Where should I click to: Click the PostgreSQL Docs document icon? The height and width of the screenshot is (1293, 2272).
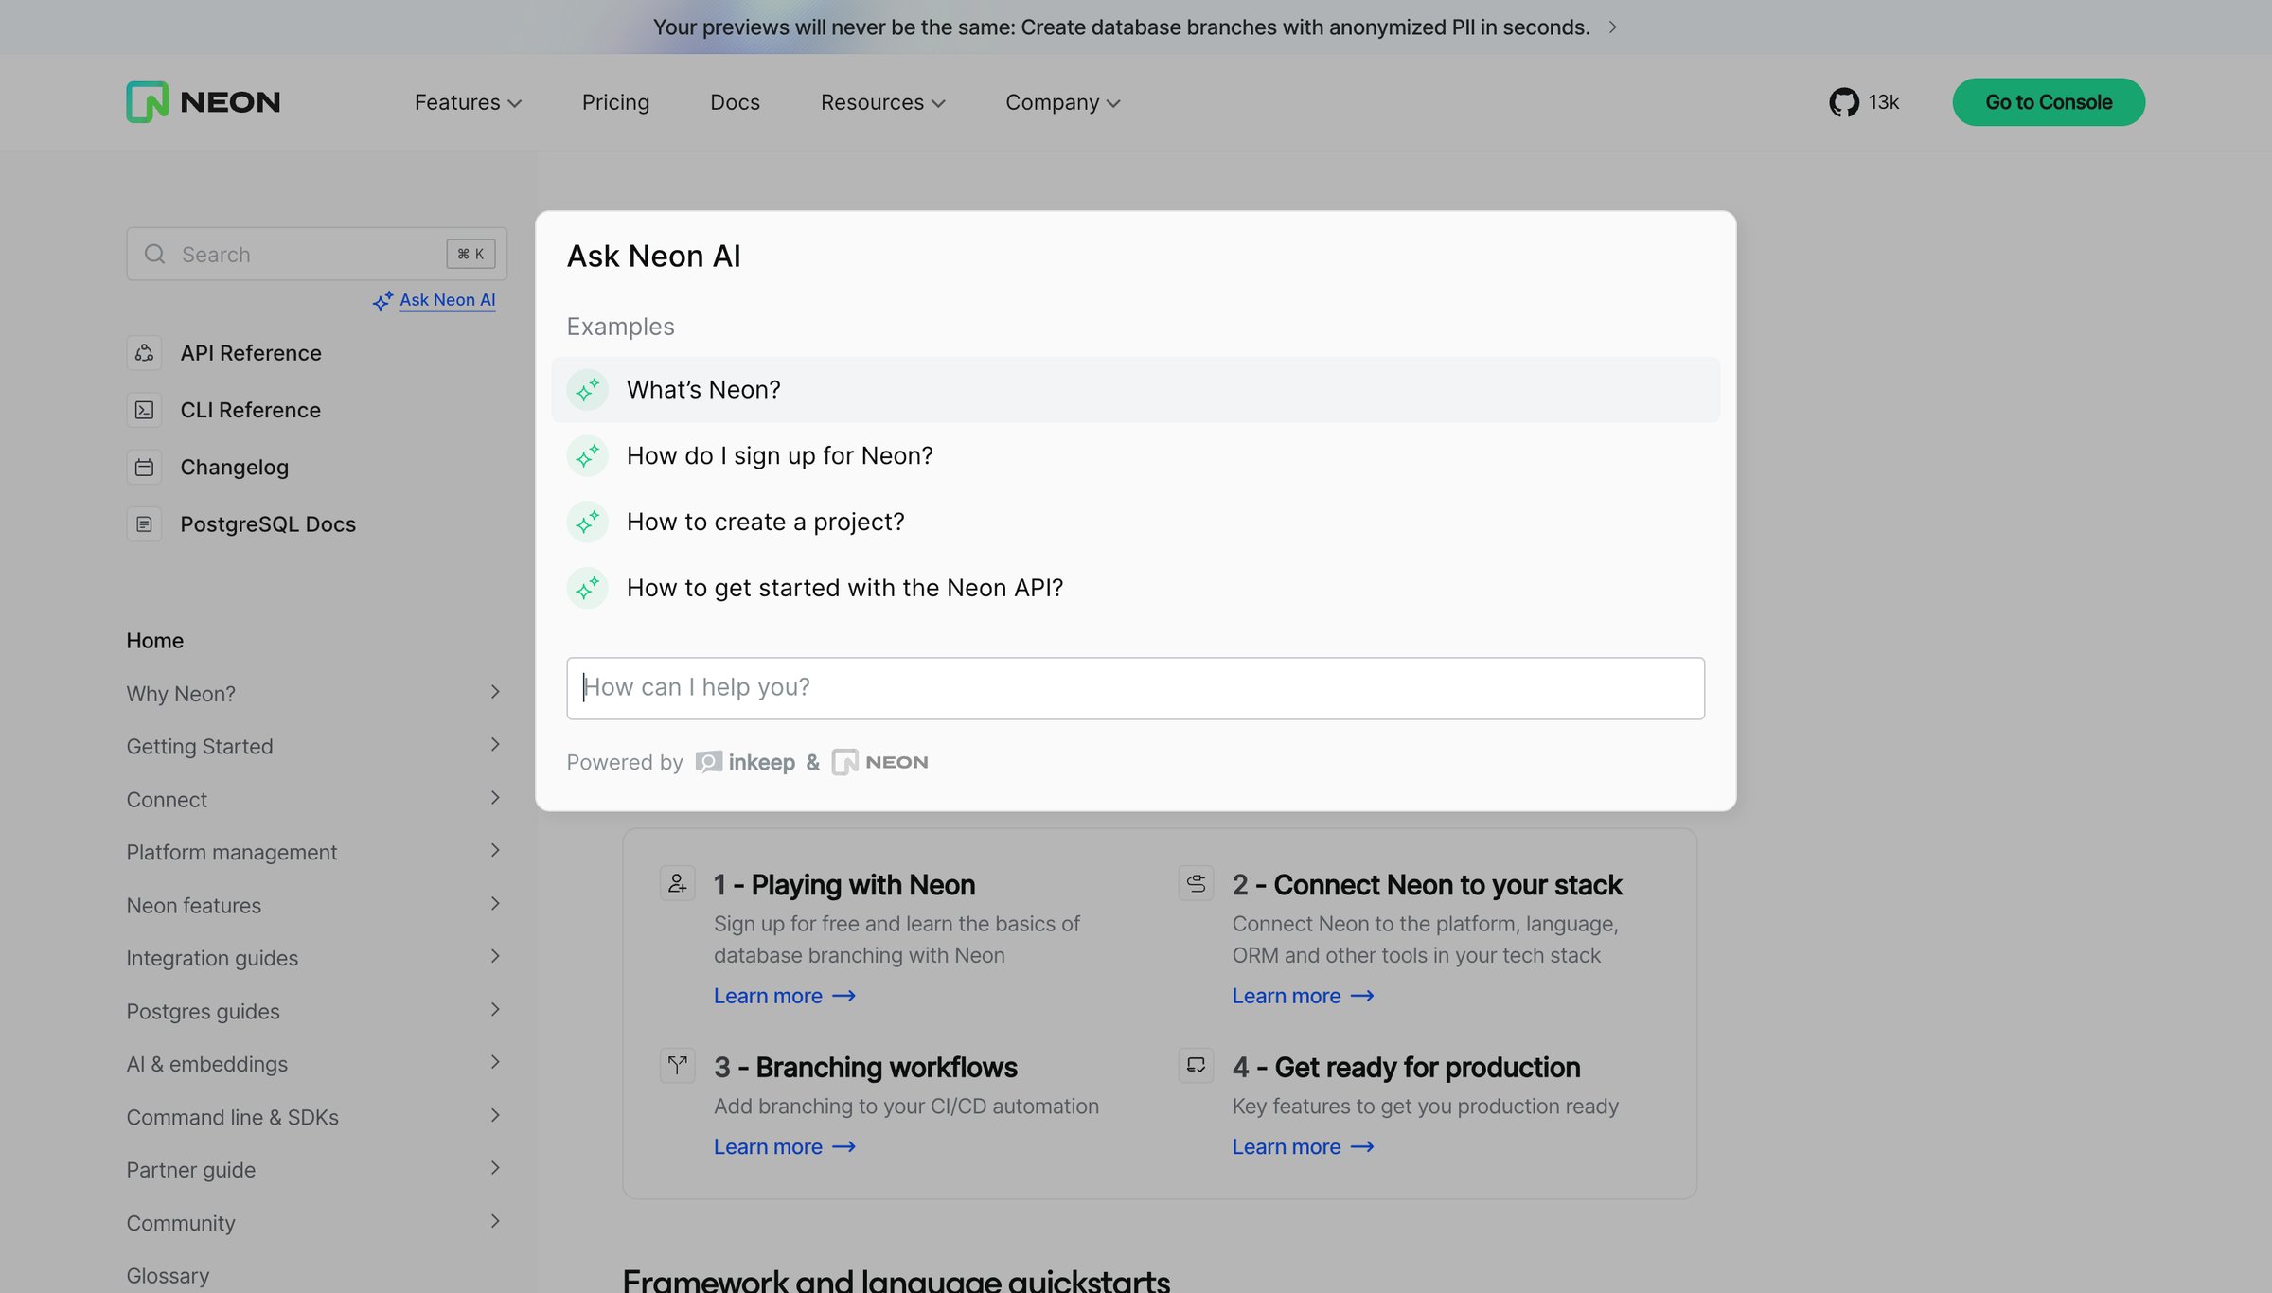(144, 523)
